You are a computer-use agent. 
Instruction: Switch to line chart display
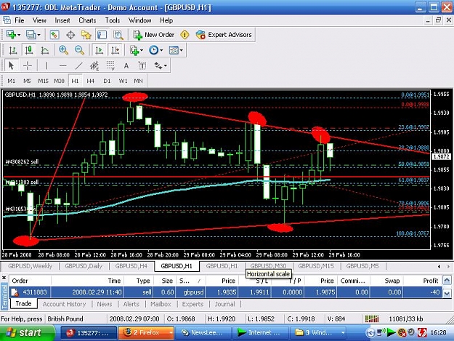tap(44, 50)
